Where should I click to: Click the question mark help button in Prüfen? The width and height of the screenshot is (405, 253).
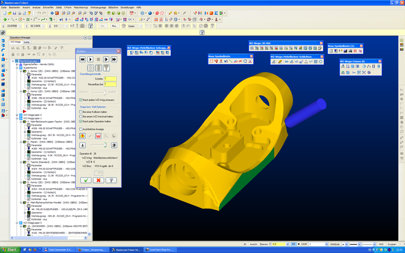point(111,180)
